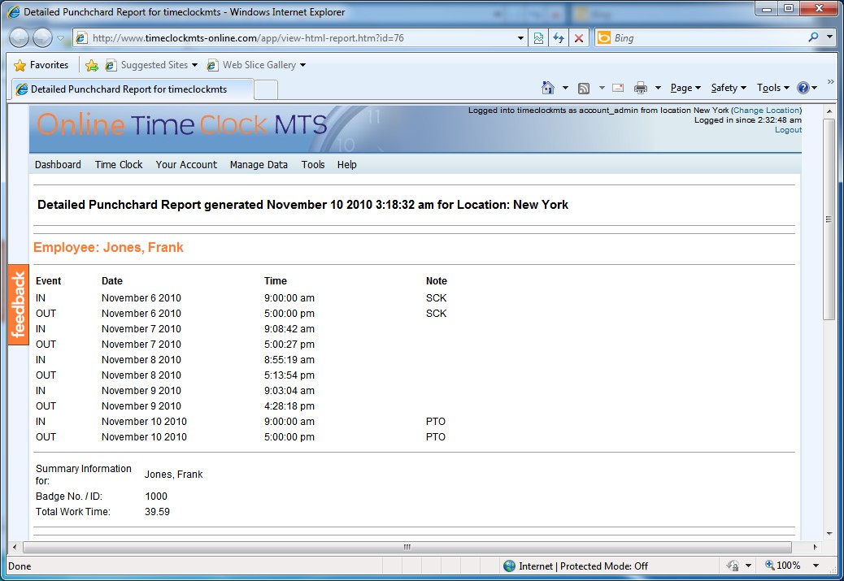The height and width of the screenshot is (581, 844).
Task: Click the Internet Explorer title bar icon
Action: 14,12
